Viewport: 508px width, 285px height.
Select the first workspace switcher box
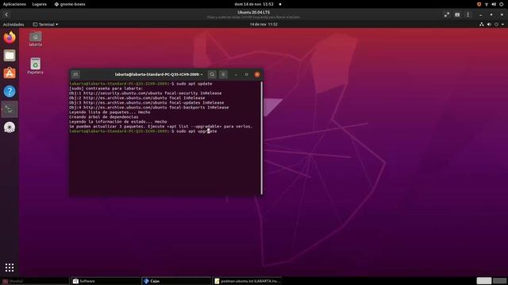[484, 281]
